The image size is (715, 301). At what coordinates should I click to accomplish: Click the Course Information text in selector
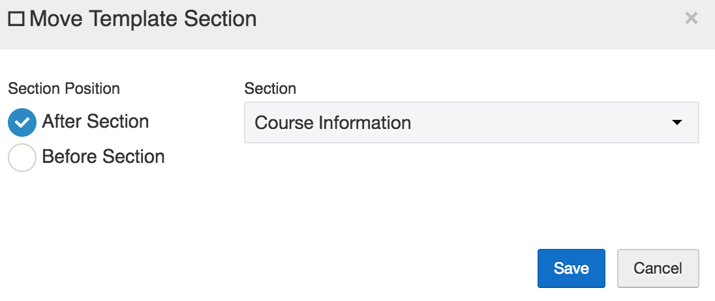pos(333,123)
